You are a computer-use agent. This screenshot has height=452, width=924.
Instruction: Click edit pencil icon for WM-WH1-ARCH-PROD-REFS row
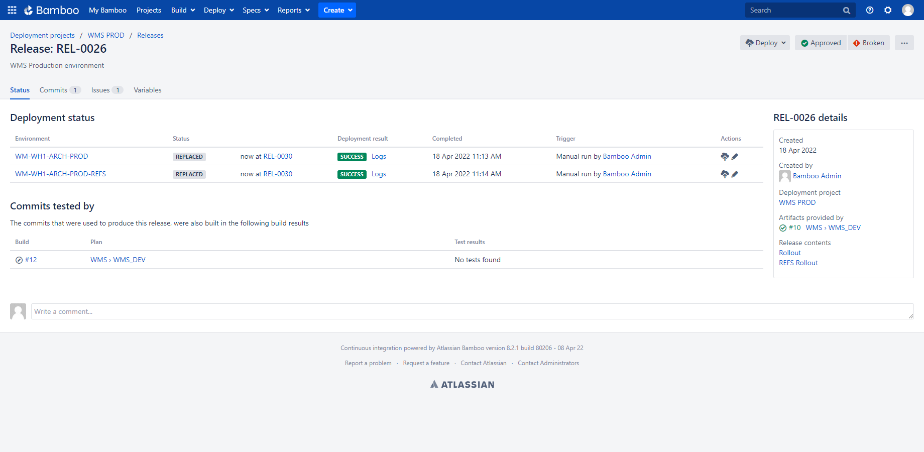(x=735, y=174)
